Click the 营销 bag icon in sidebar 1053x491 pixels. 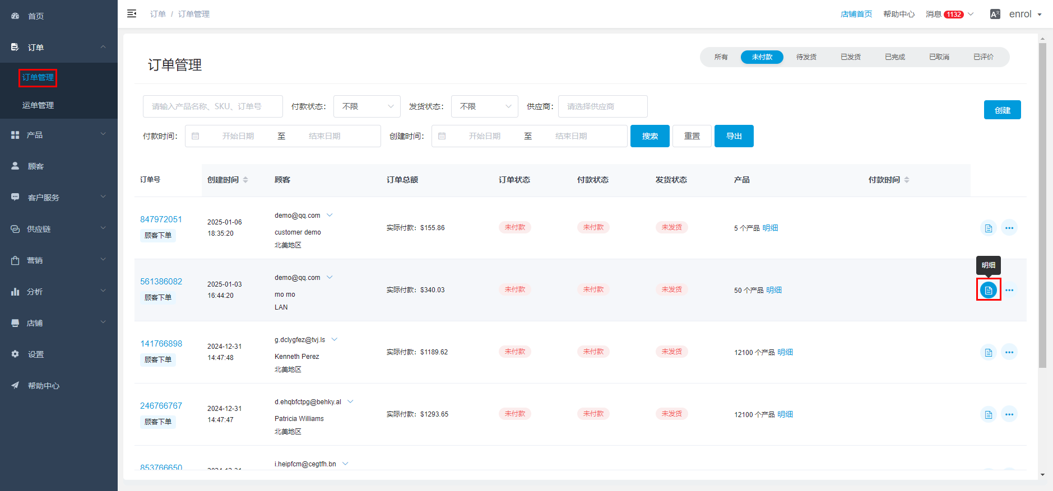[x=15, y=260]
